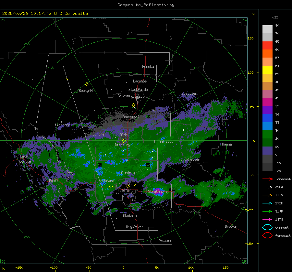Click the Blackfalds city label
The height and width of the screenshot is (272, 292).
(x=138, y=90)
